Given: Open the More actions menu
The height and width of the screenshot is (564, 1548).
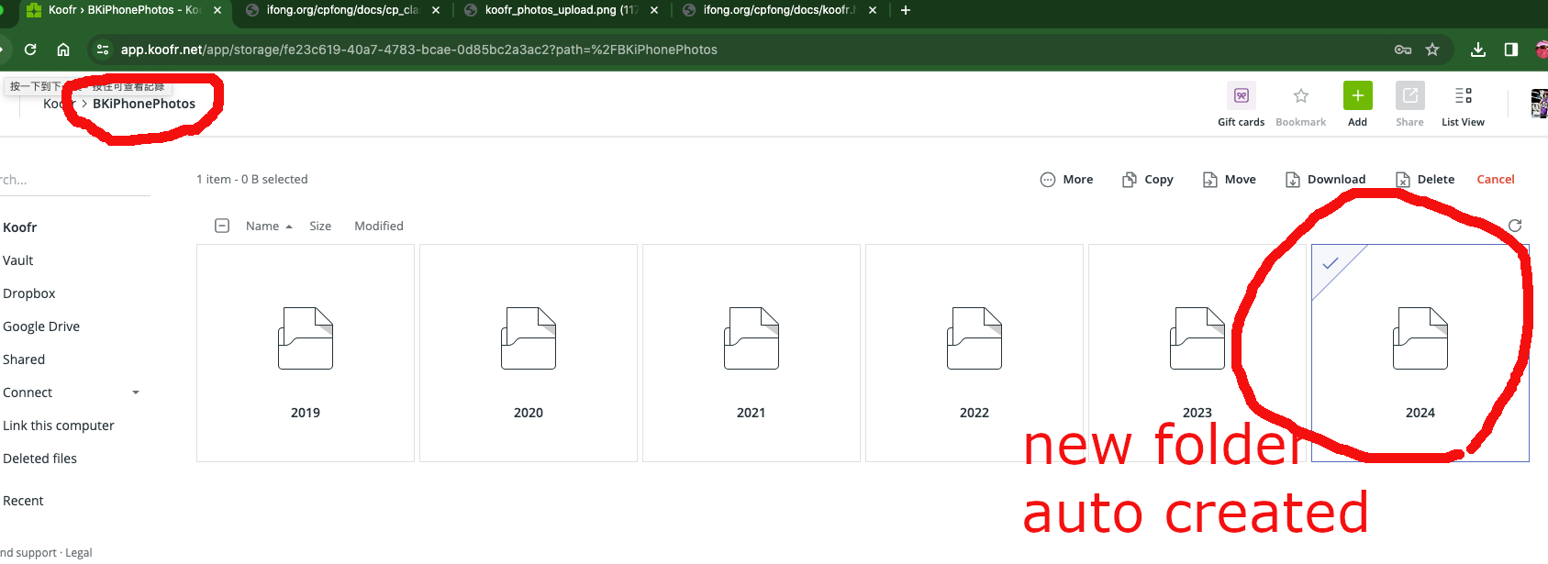Looking at the screenshot, I should [x=1066, y=180].
